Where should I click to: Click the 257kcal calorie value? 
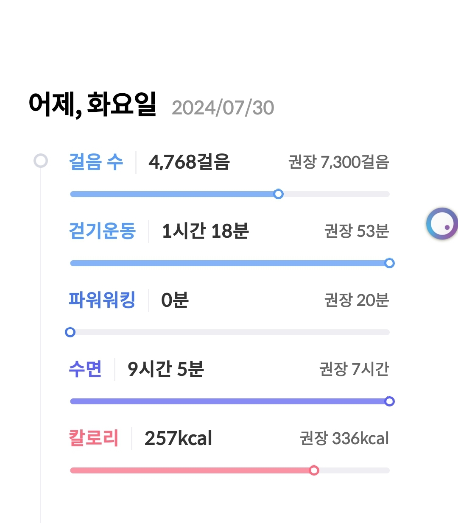click(178, 438)
